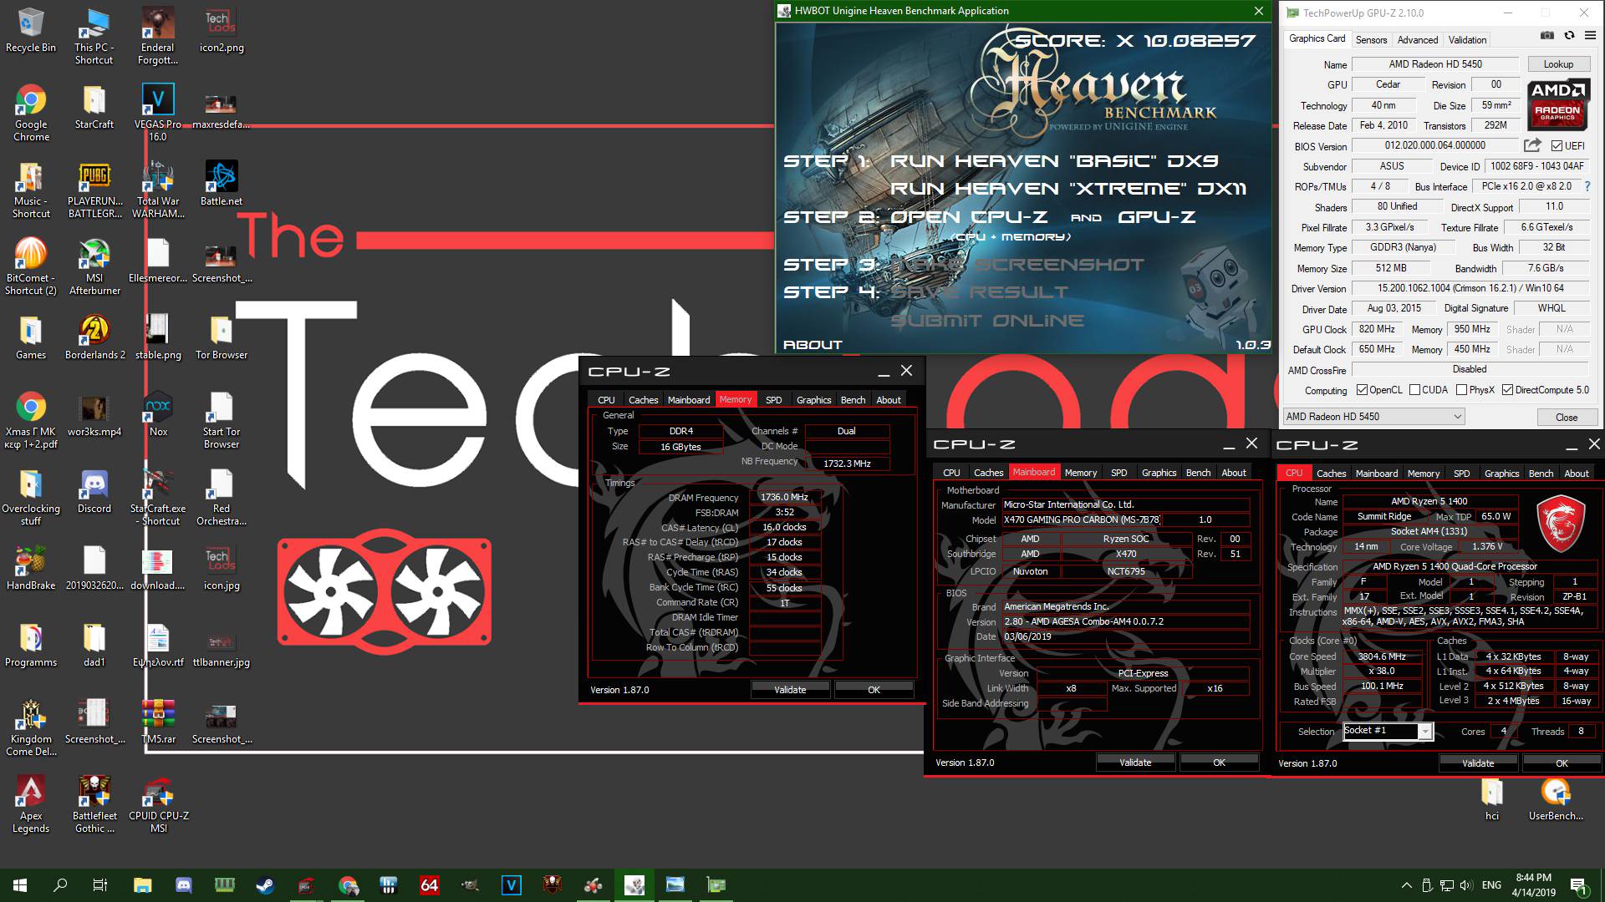Toggle the UEFI checkbox in GPU-Z

pos(1557,146)
